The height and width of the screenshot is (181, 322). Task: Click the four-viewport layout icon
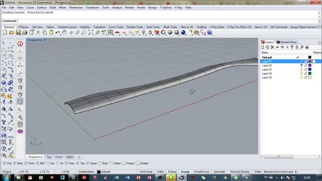(x=111, y=32)
